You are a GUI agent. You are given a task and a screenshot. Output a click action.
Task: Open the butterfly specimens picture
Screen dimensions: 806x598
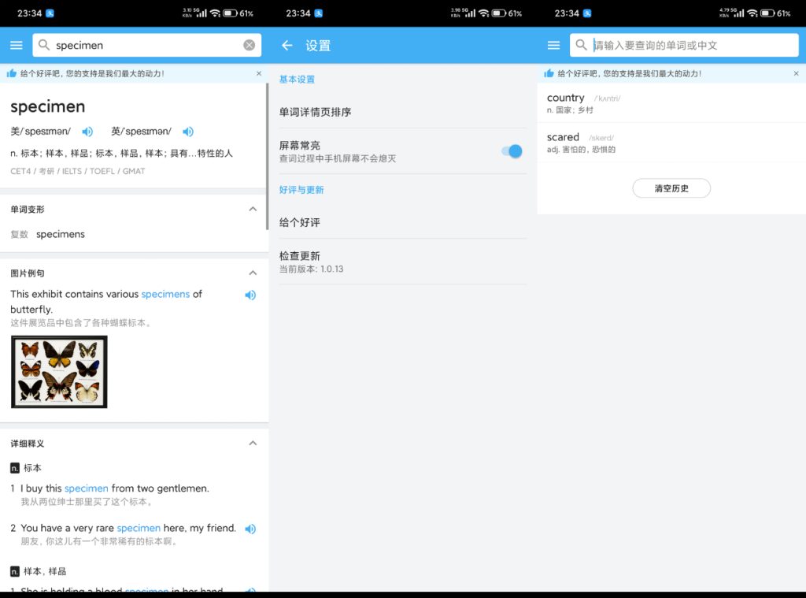tap(59, 372)
